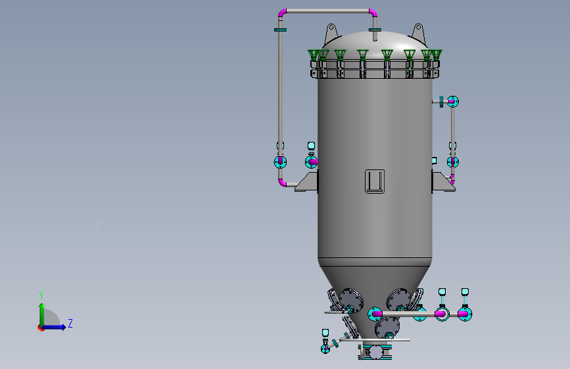Viewport: 570px width, 369px height.
Task: Select the lowest circular manhole cover on the cone
Action: 387,328
